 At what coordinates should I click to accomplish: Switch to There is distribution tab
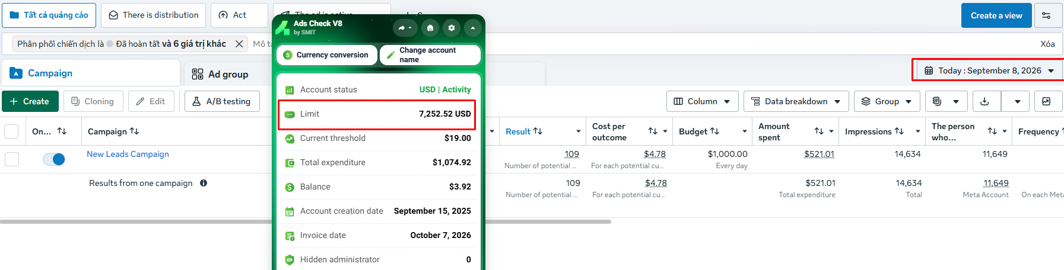coord(153,15)
